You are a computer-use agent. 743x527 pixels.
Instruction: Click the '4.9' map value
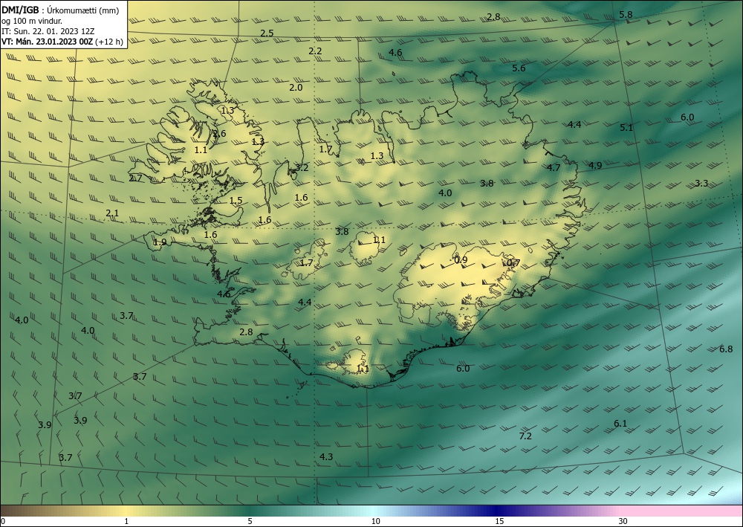[x=595, y=166]
